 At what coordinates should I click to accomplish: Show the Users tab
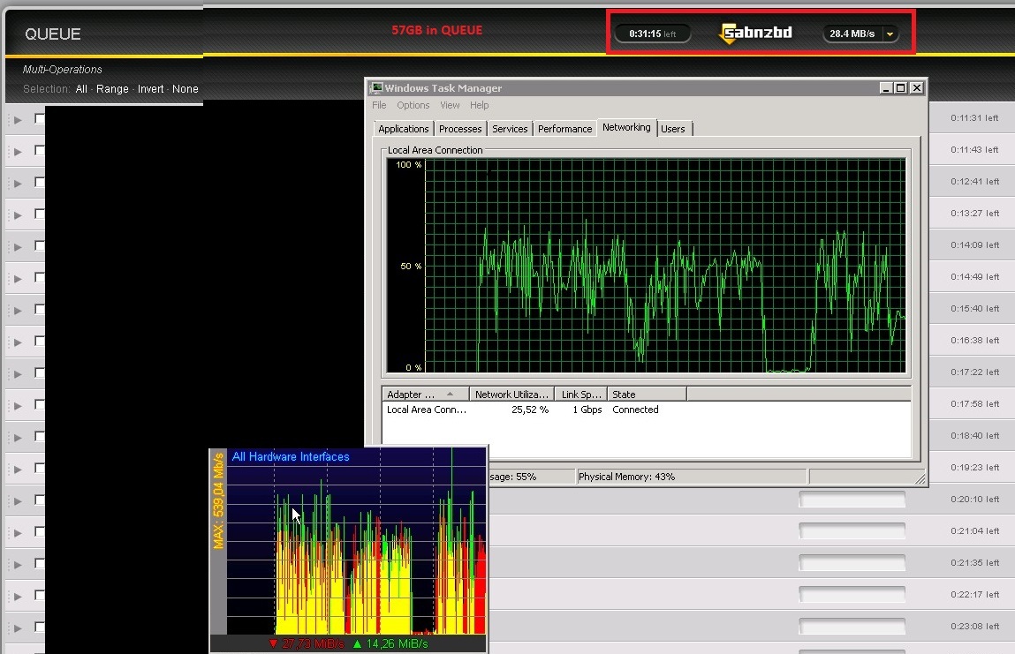(673, 129)
